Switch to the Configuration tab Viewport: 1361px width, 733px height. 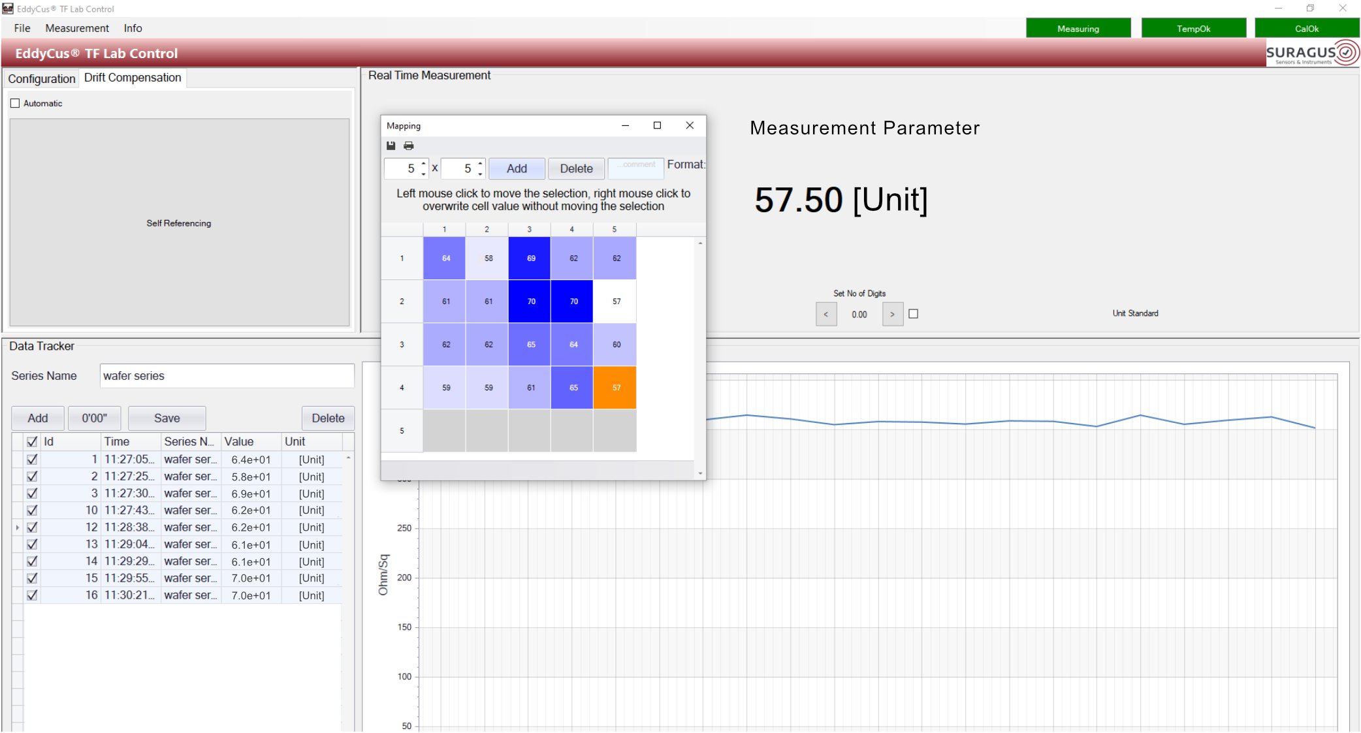40,78
